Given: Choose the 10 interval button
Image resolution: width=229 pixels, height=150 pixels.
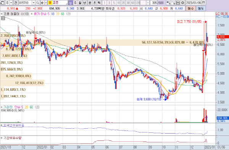Looking at the screenshot, I should click(119, 3).
